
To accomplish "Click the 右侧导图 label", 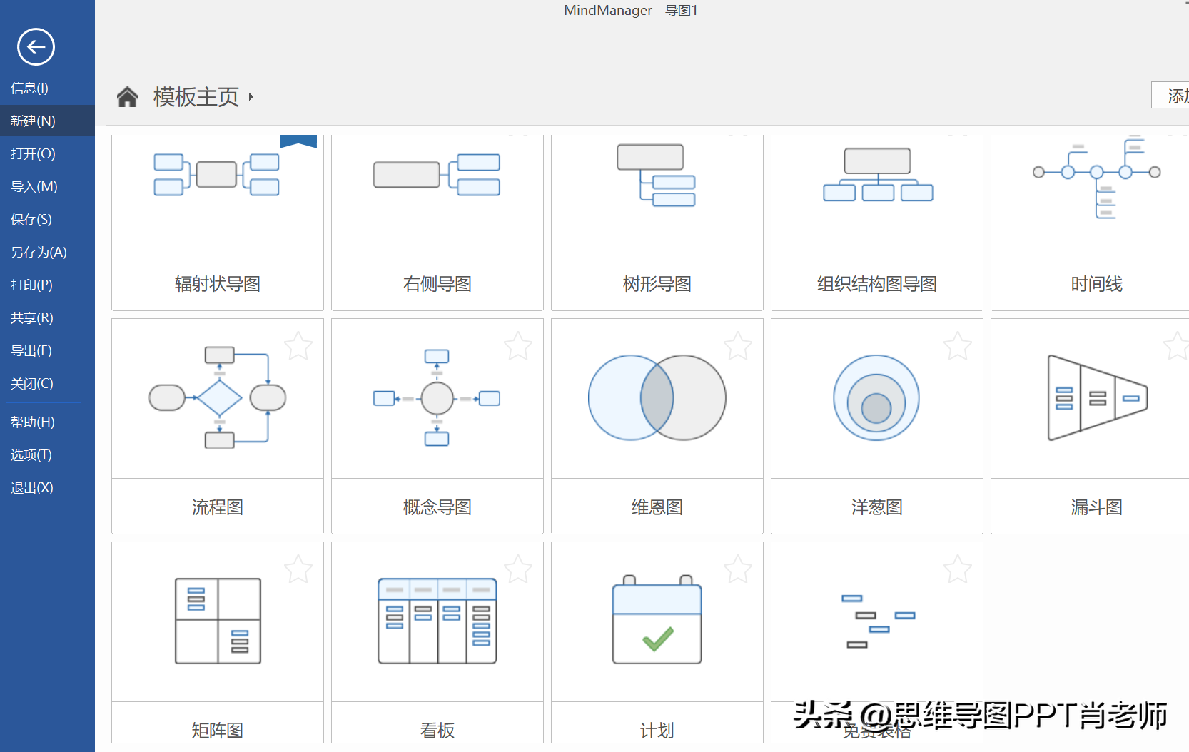I will [x=437, y=284].
